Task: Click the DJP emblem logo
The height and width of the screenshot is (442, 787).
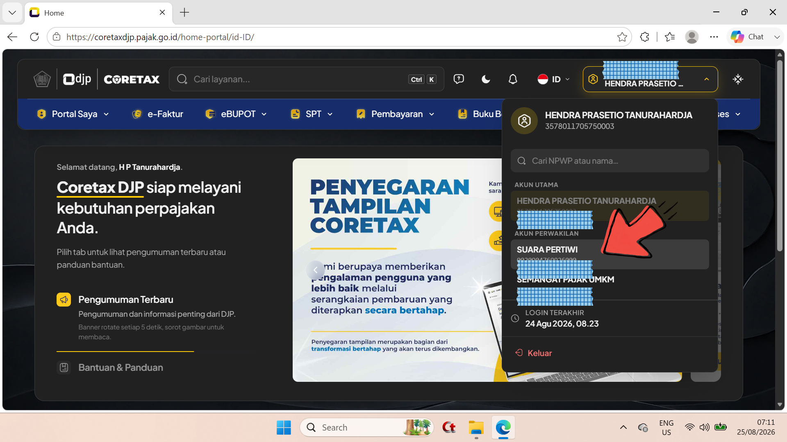Action: pos(42,79)
